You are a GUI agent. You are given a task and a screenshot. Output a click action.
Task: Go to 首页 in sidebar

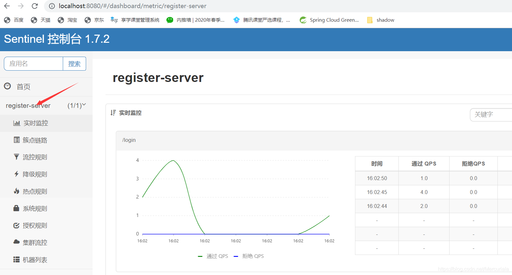[x=23, y=86]
